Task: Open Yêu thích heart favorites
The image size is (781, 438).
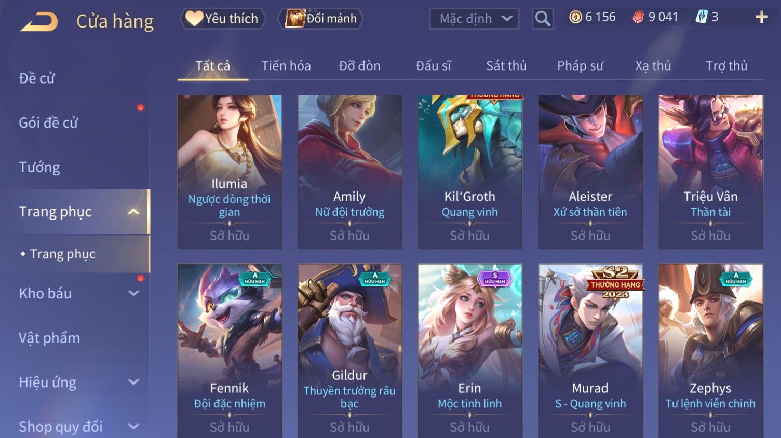Action: click(x=223, y=19)
